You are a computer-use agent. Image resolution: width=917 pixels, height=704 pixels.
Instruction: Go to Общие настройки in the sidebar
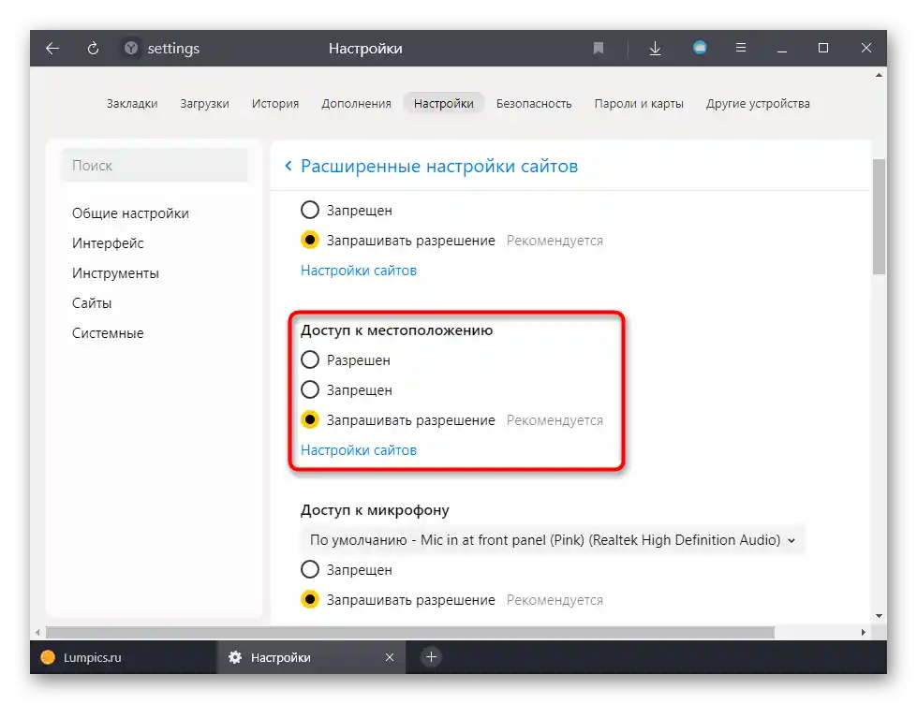[130, 213]
